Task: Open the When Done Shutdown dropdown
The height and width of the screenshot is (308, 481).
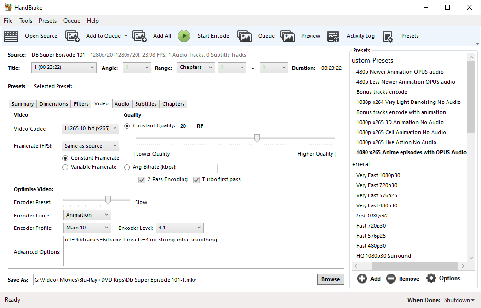Action: [x=459, y=300]
